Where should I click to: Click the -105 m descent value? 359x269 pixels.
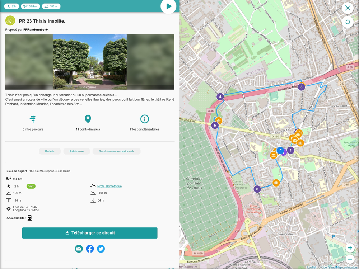point(102,193)
